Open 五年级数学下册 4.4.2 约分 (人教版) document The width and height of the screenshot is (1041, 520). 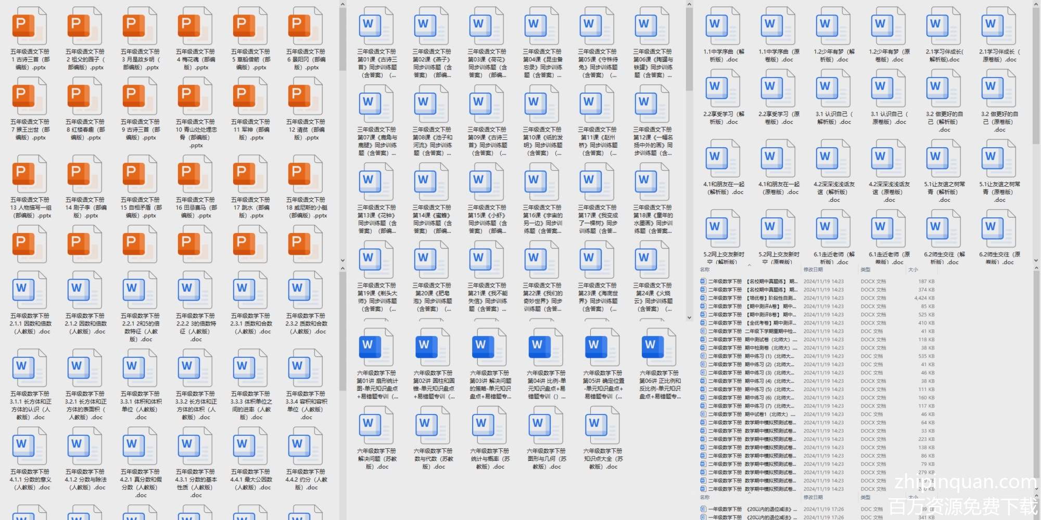click(x=306, y=446)
